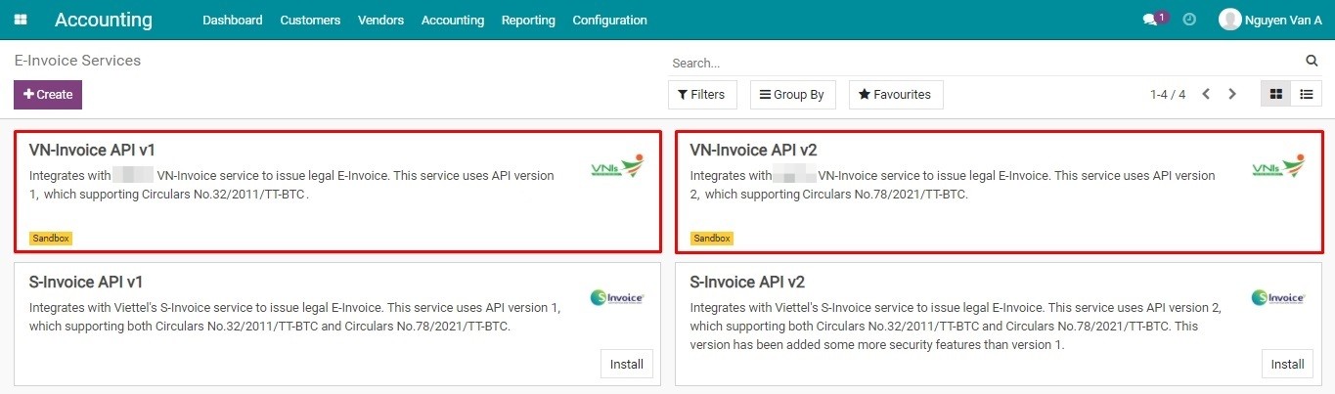Expand the Favourites dropdown
1335x394 pixels.
point(896,95)
